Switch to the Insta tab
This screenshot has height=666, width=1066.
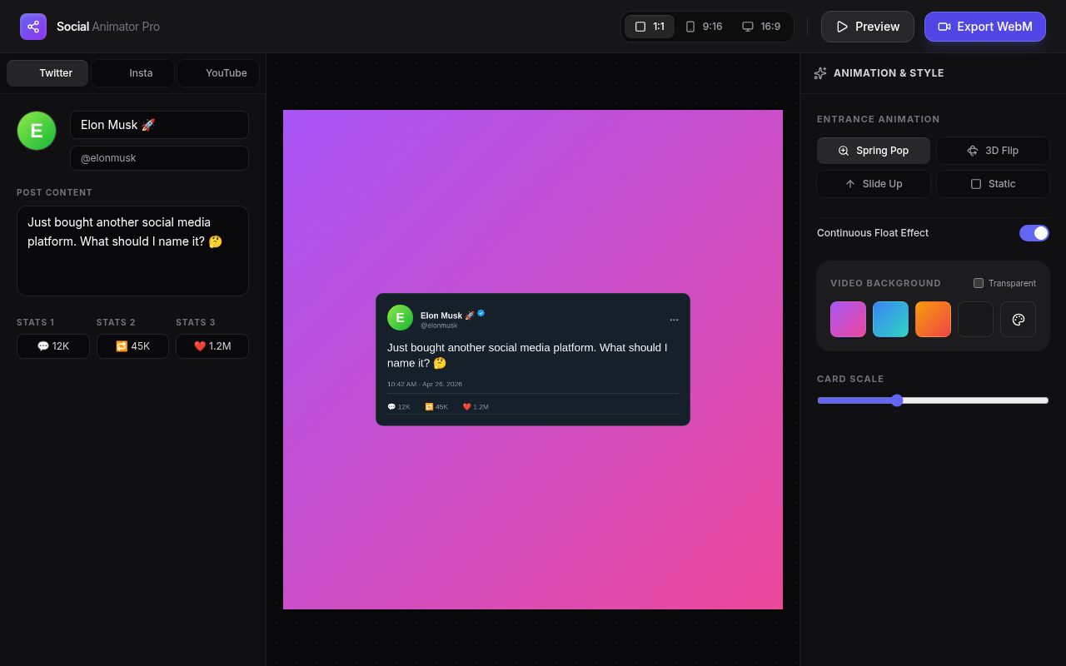point(133,73)
